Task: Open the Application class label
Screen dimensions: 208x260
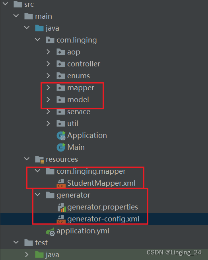Action: click(87, 136)
